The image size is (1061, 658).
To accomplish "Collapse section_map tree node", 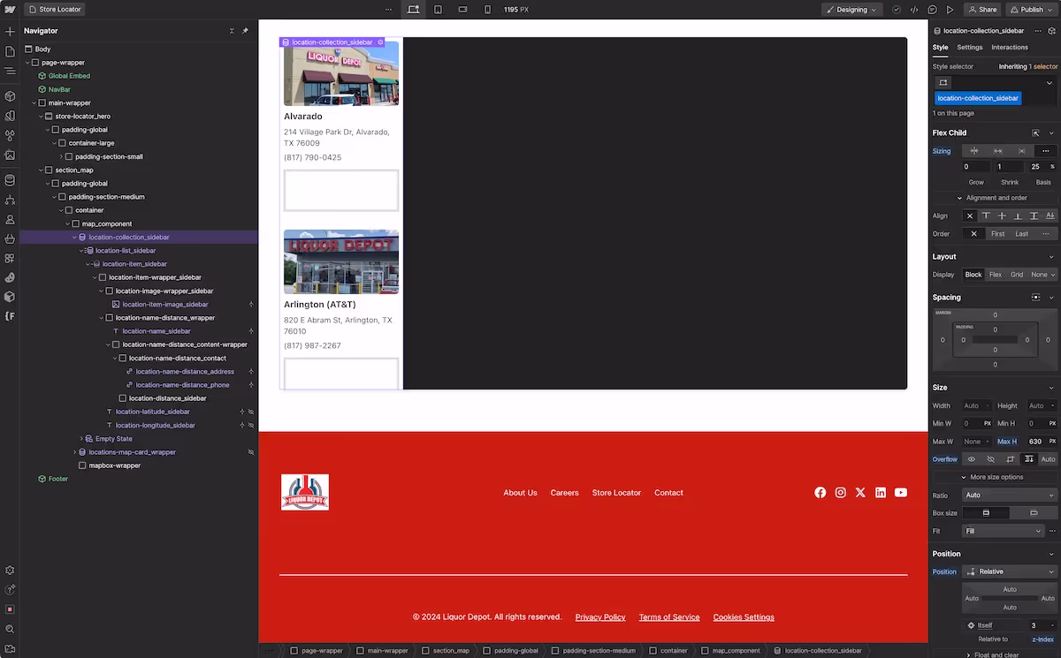I will pos(42,170).
